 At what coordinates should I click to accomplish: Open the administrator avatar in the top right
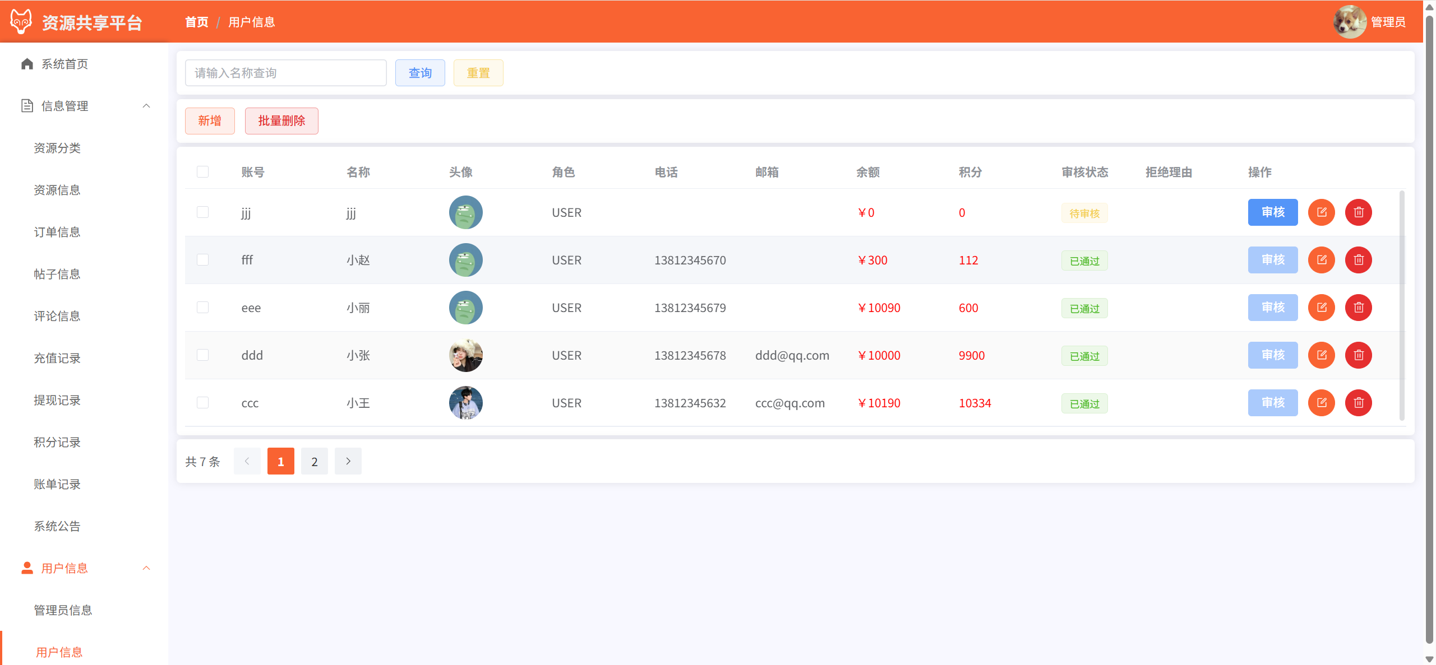[1349, 22]
